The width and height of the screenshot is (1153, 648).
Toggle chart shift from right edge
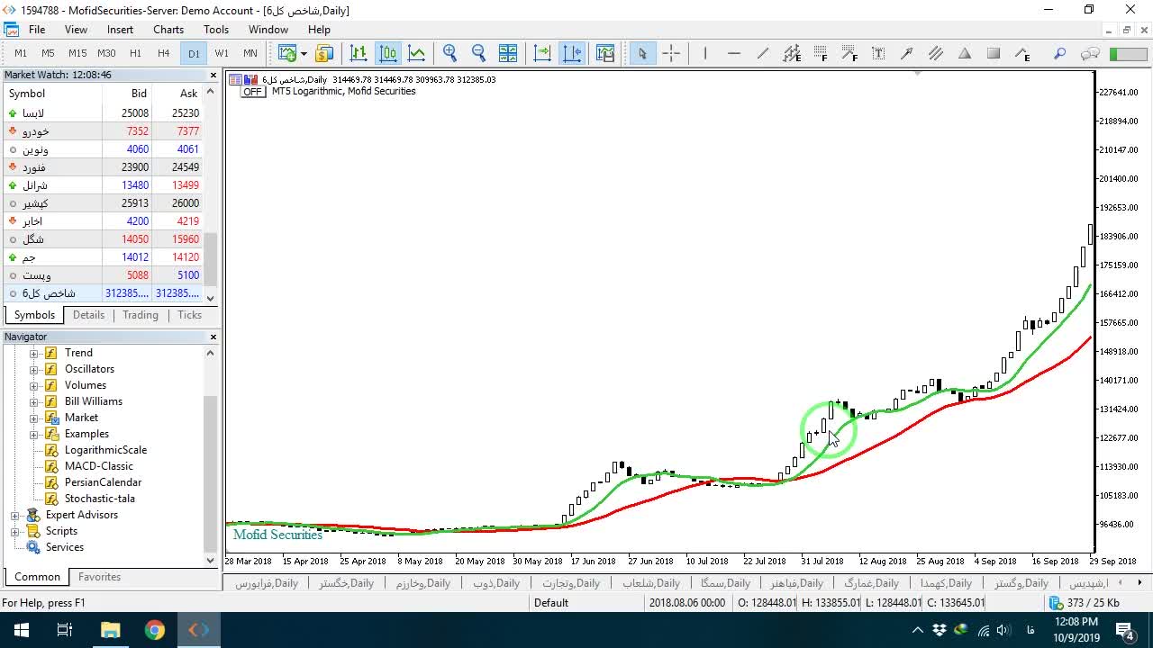[x=572, y=53]
